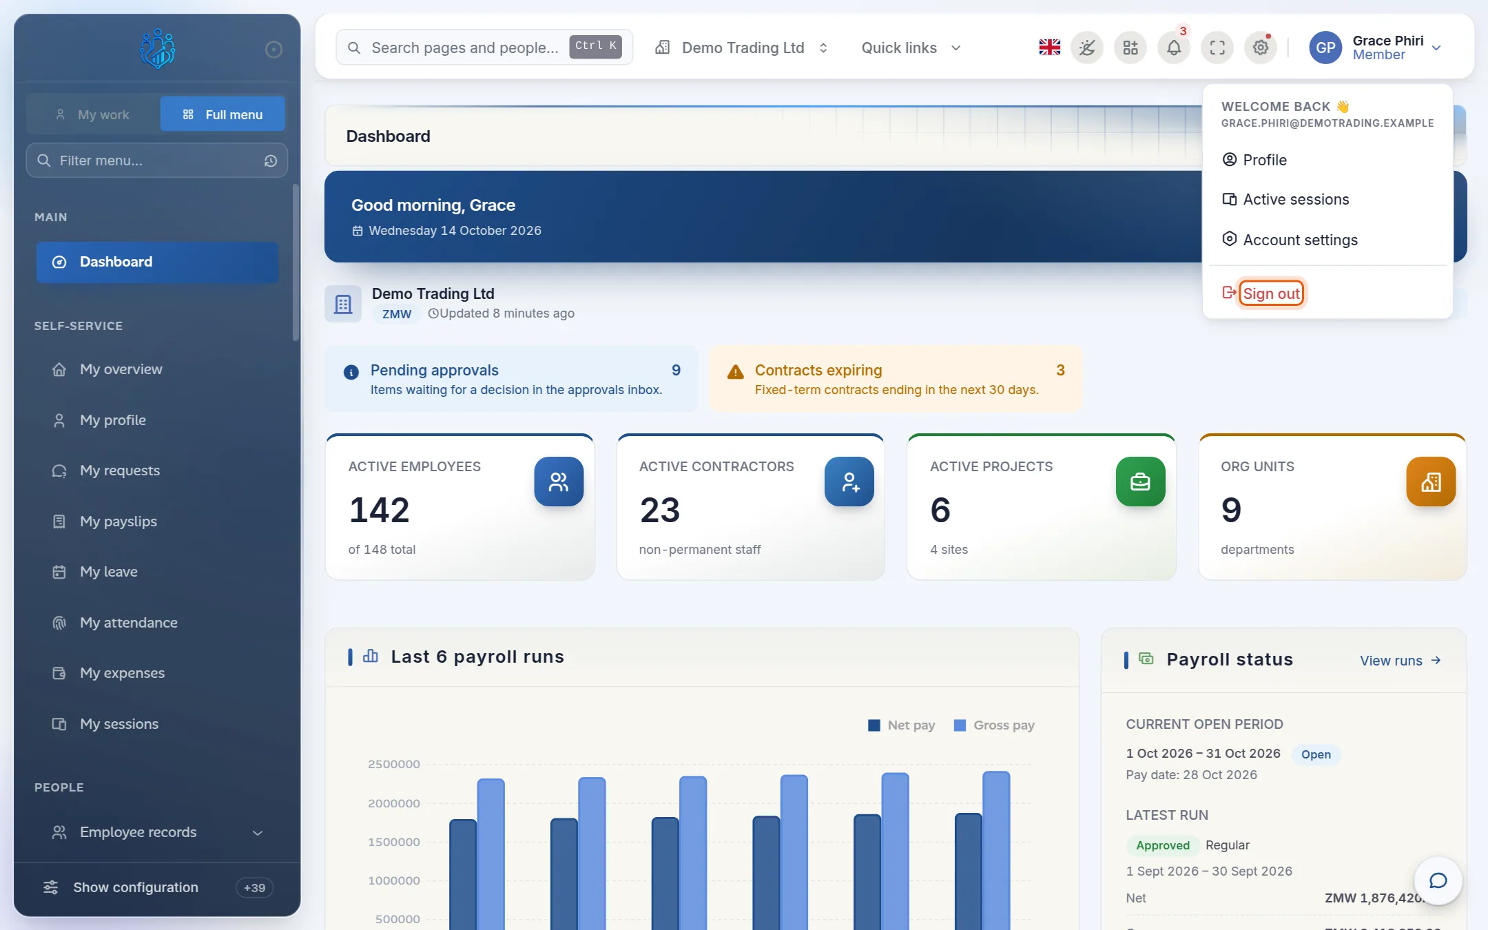Open the Contracts expiring alert card
Screen dimensions: 1488x930
896,379
